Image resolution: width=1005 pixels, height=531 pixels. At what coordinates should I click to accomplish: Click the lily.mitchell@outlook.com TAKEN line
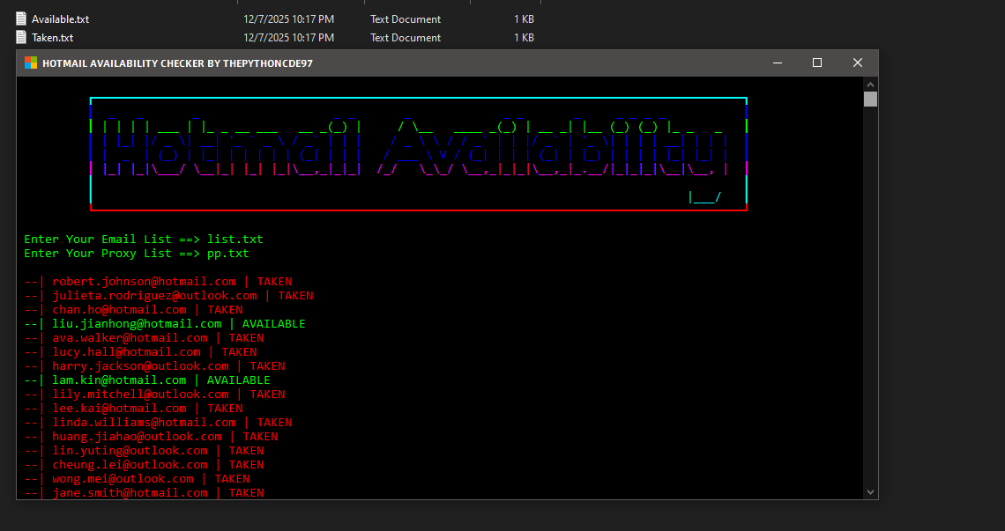coord(154,394)
